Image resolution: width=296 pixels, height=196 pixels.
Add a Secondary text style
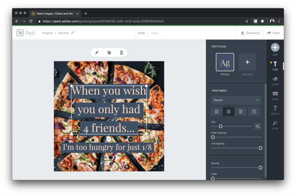coord(247,62)
